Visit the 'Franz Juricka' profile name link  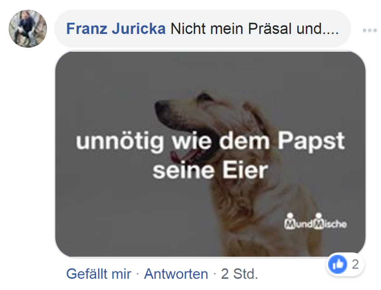tap(116, 29)
